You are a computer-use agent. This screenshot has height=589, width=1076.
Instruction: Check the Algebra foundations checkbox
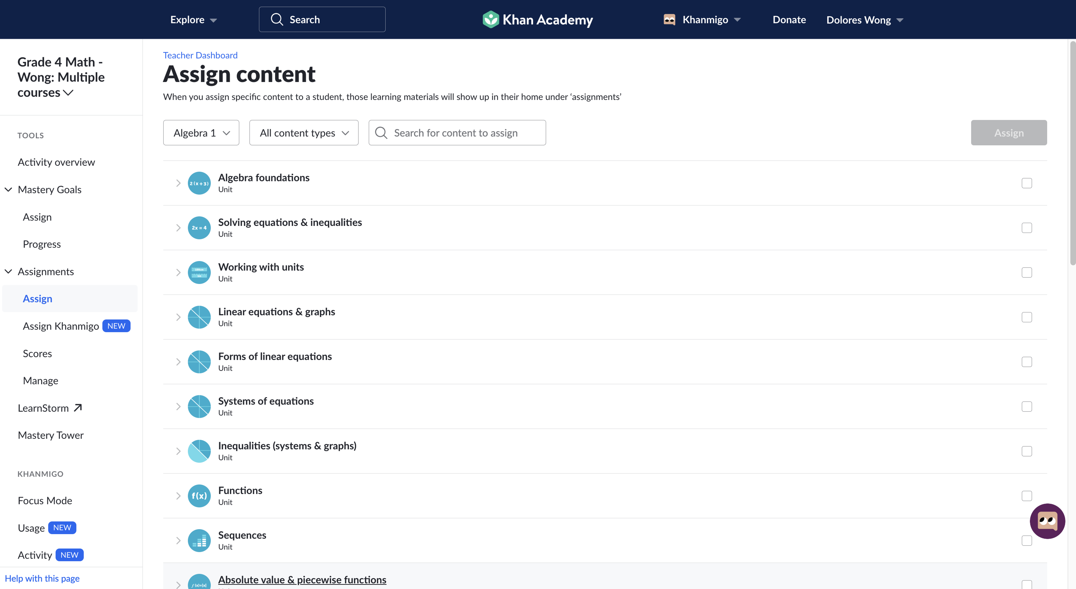1027,183
